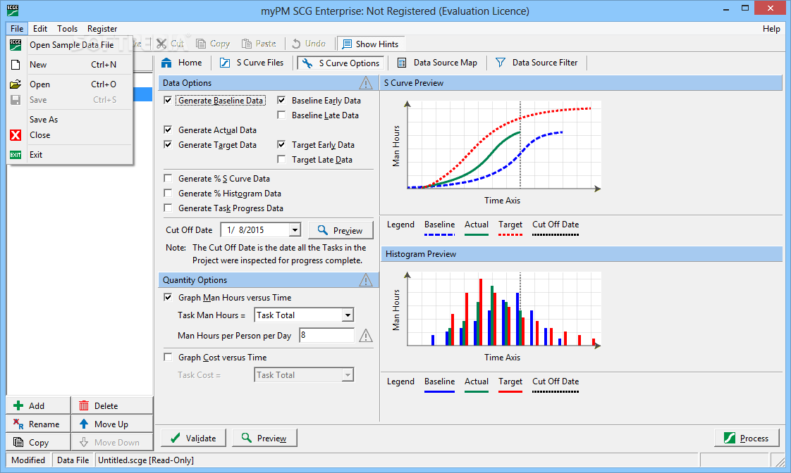791x473 pixels.
Task: Click green Actual swatch in S Curve legend
Action: point(476,234)
